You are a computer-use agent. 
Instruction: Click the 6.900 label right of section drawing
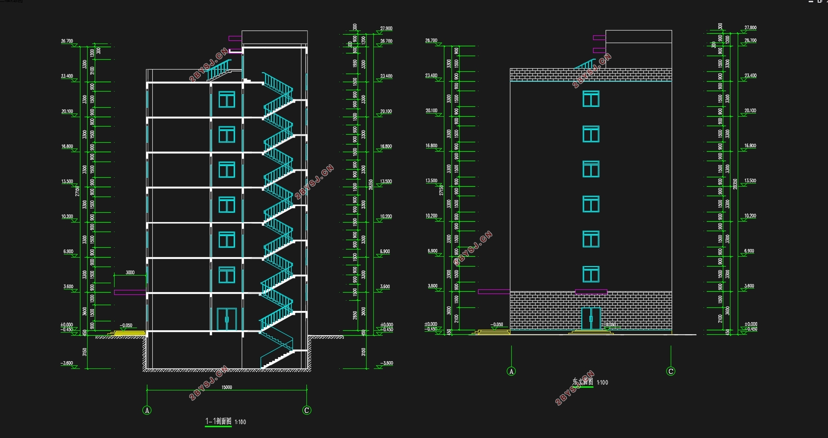385,251
